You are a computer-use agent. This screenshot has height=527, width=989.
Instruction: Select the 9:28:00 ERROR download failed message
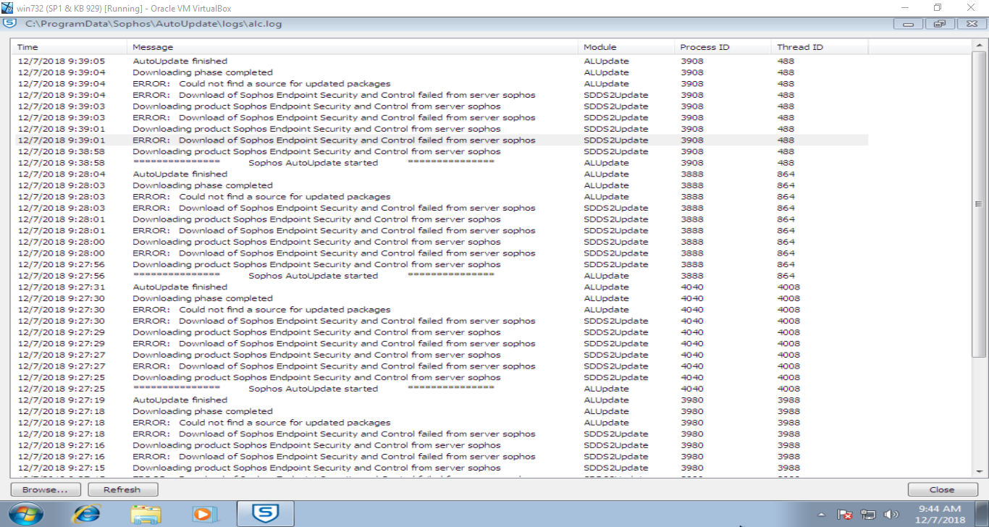(334, 253)
